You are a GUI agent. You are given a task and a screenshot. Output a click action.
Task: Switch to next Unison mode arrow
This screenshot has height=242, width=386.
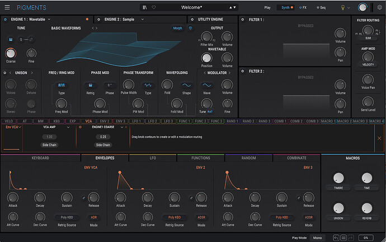(32, 73)
